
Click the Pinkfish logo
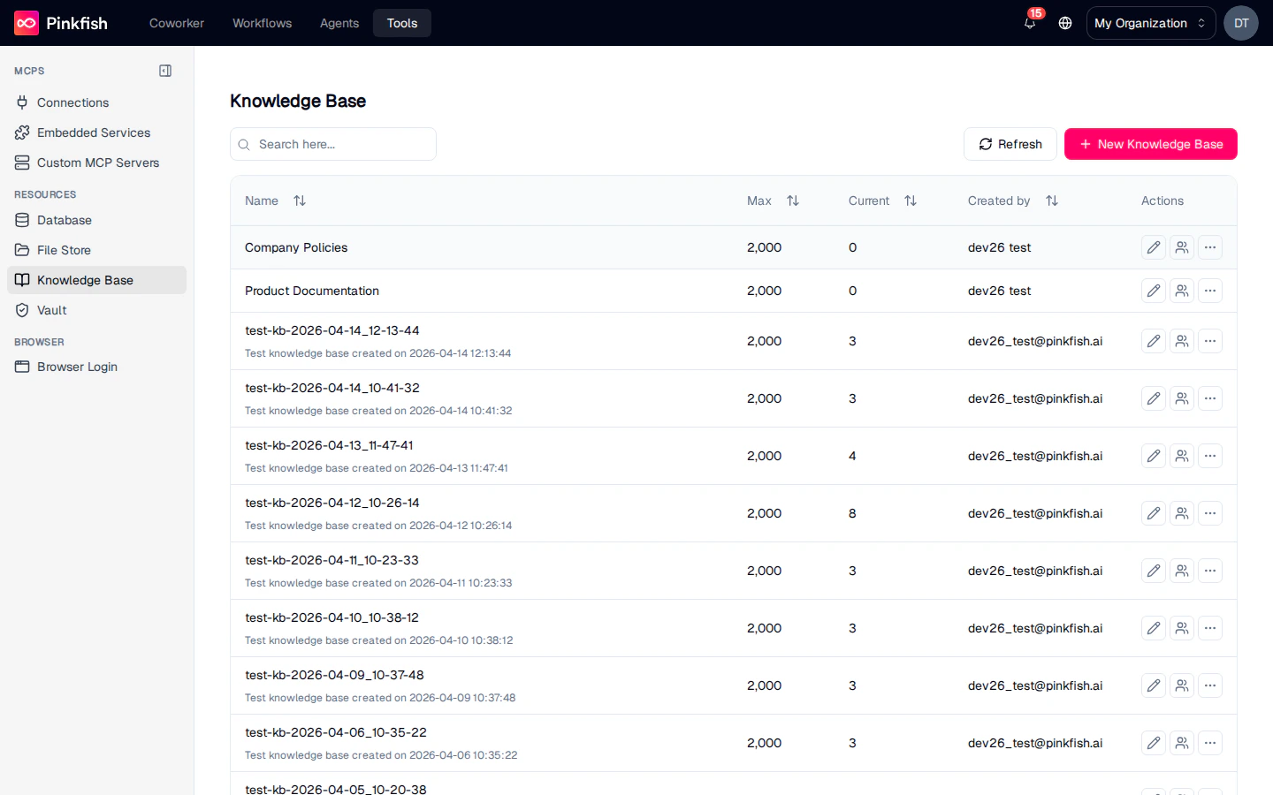point(60,23)
